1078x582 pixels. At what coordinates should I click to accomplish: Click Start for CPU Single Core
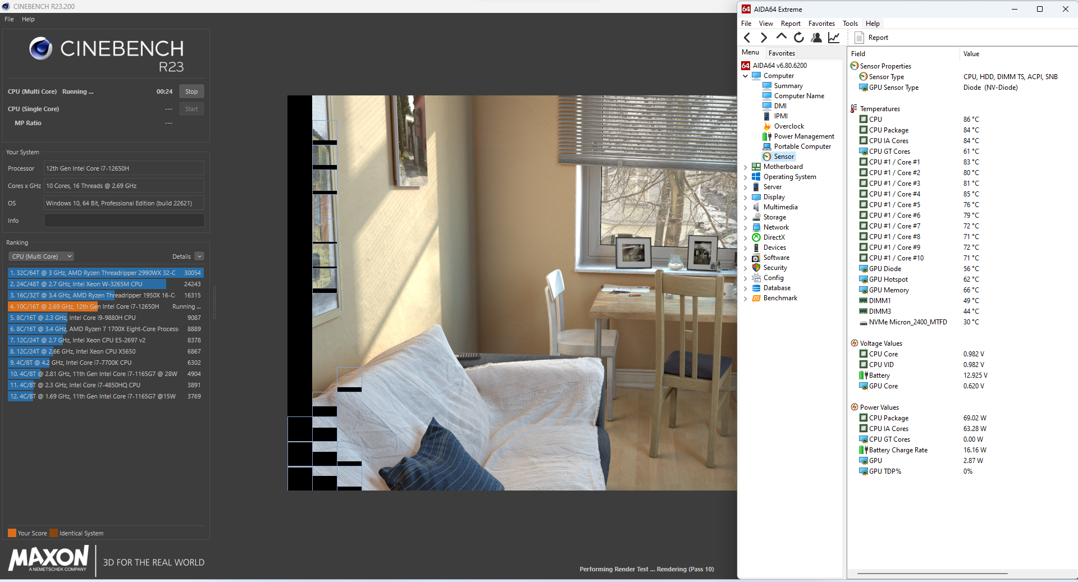pos(191,109)
